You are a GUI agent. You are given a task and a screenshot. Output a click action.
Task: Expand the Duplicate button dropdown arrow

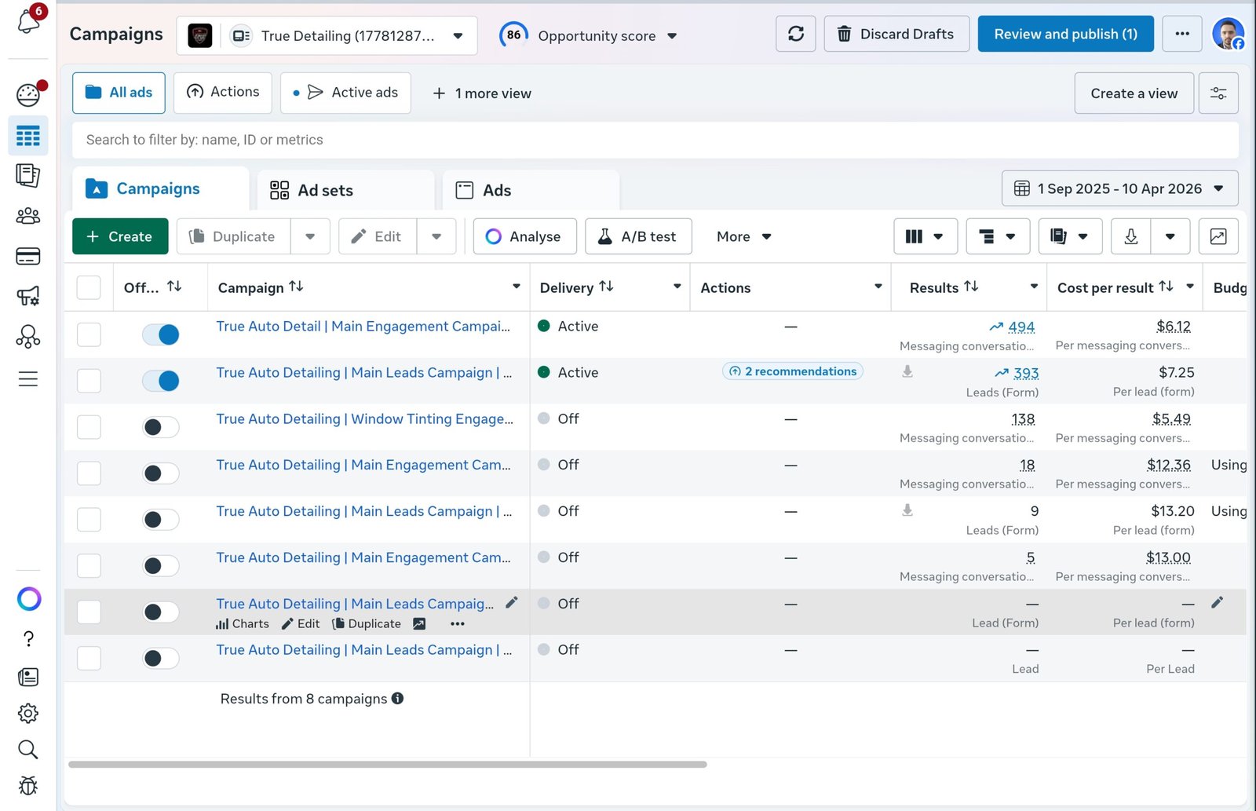(x=310, y=236)
